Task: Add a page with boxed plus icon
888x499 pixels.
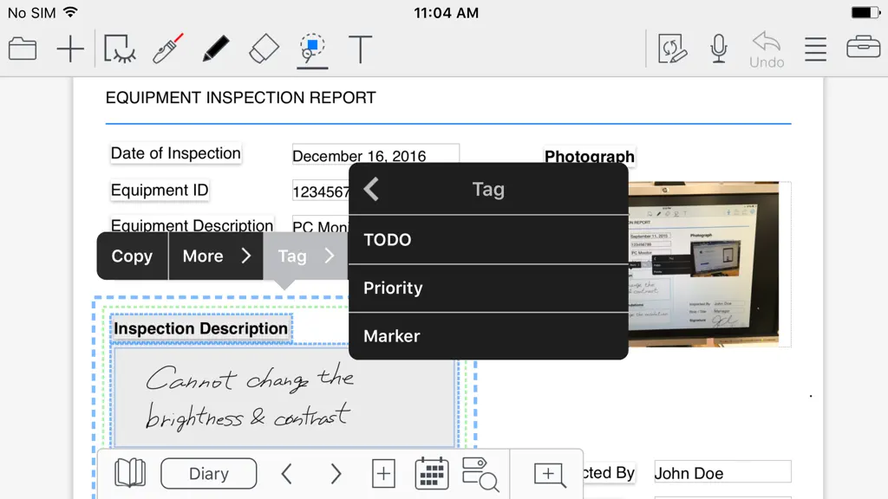Action: (383, 474)
